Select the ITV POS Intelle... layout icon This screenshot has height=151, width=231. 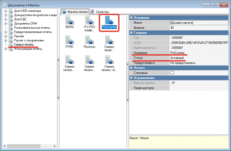[89, 20]
